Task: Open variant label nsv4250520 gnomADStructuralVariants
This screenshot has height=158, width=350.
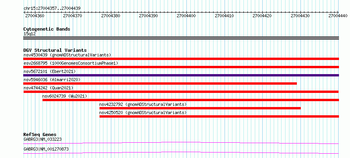Action: coord(143,113)
